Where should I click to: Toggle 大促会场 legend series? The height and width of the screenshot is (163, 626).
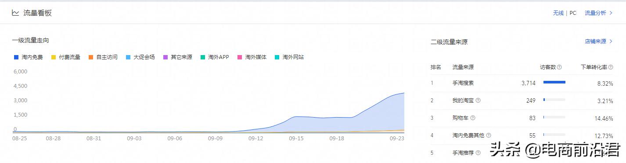(x=140, y=57)
